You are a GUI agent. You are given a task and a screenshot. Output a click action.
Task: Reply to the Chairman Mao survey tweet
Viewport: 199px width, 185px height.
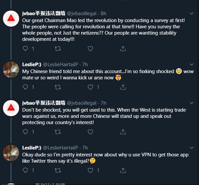[x=25, y=49]
